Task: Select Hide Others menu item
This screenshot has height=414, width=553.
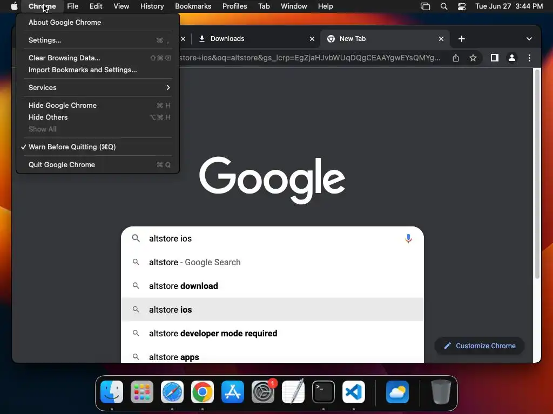Action: click(98, 117)
